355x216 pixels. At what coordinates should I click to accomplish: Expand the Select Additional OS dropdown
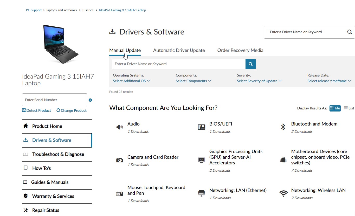click(x=131, y=81)
